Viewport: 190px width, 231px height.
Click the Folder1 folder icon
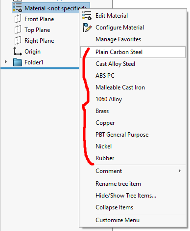click(18, 62)
